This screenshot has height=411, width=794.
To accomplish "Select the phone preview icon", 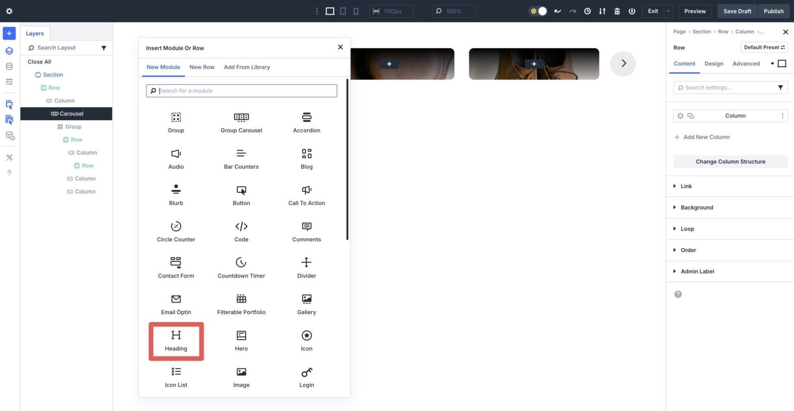I will pyautogui.click(x=356, y=11).
